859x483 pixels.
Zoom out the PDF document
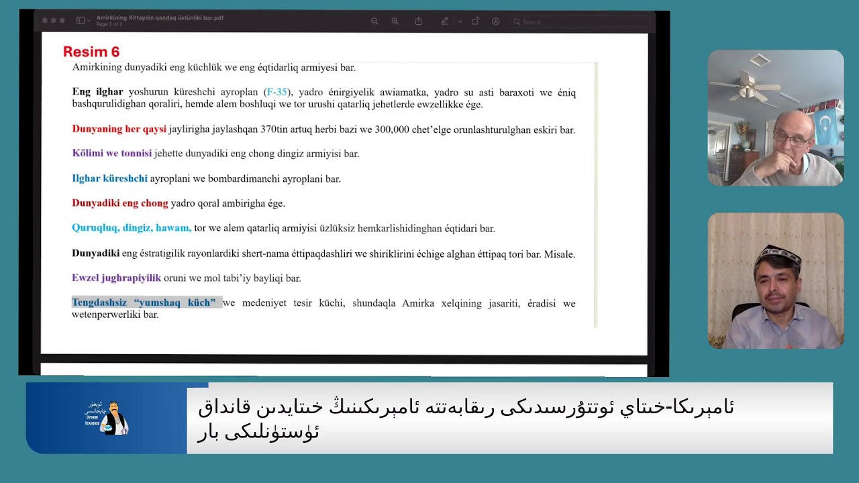[x=374, y=21]
